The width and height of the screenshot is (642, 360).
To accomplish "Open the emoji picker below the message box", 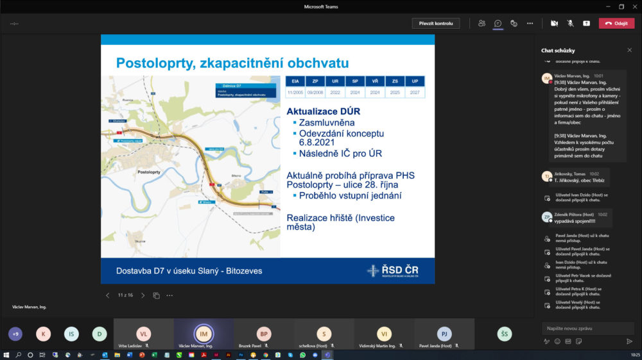I will (557, 341).
